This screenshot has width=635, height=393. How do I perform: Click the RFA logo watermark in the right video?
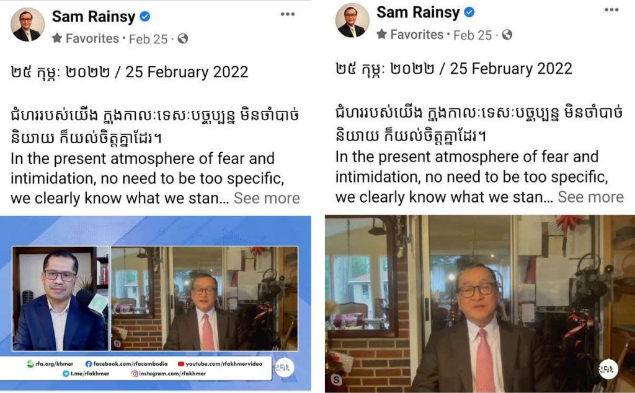point(608,369)
